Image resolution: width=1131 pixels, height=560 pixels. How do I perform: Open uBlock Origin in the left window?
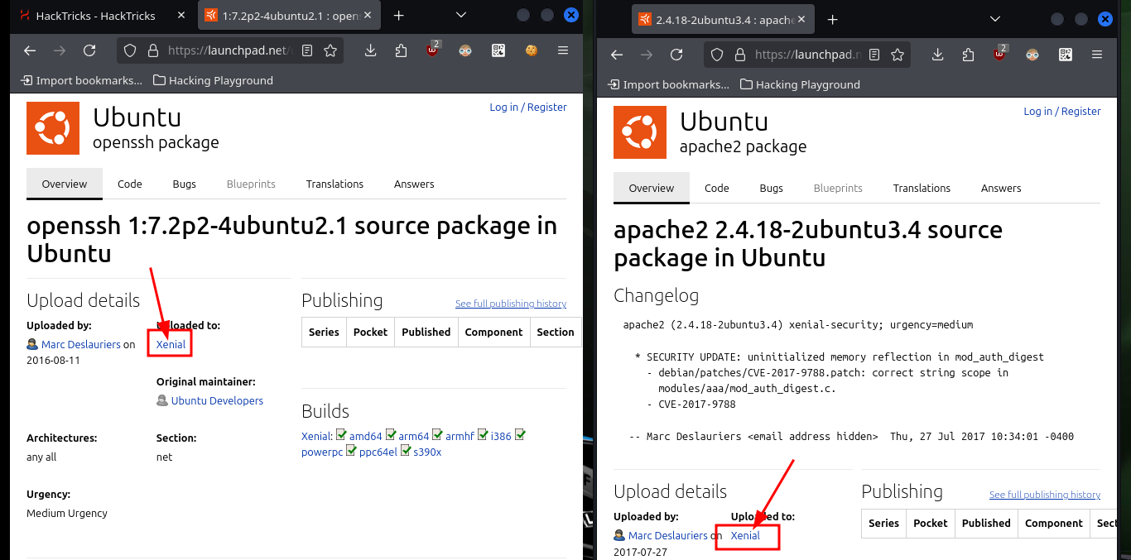(x=433, y=50)
